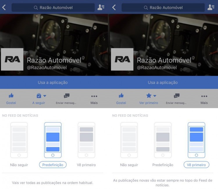
Task: Choose Predefinição label in right screen
Action: (x=163, y=165)
